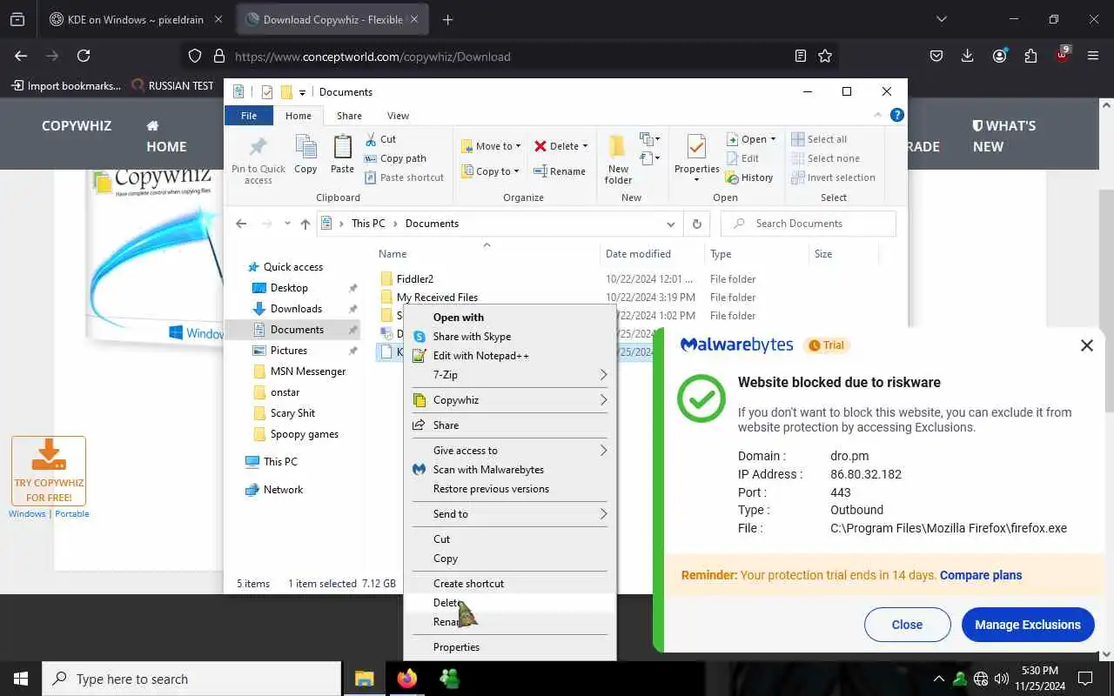Show hidden system tray icons

(938, 679)
